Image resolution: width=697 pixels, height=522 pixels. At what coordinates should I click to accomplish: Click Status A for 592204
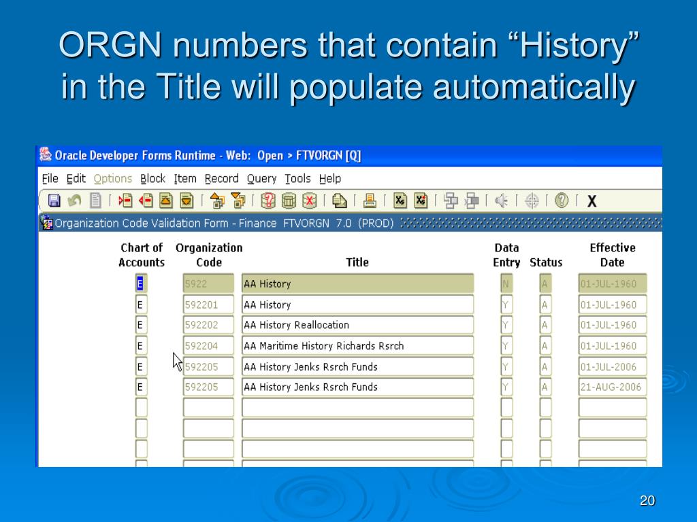(545, 346)
